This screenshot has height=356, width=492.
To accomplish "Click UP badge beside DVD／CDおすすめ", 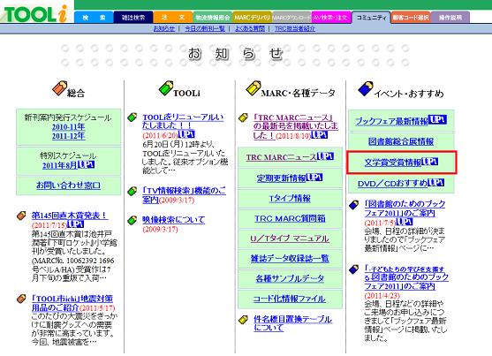I will tap(435, 182).
